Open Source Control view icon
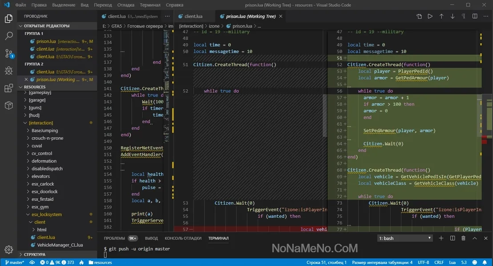The width and height of the screenshot is (493, 266). pyautogui.click(x=8, y=53)
